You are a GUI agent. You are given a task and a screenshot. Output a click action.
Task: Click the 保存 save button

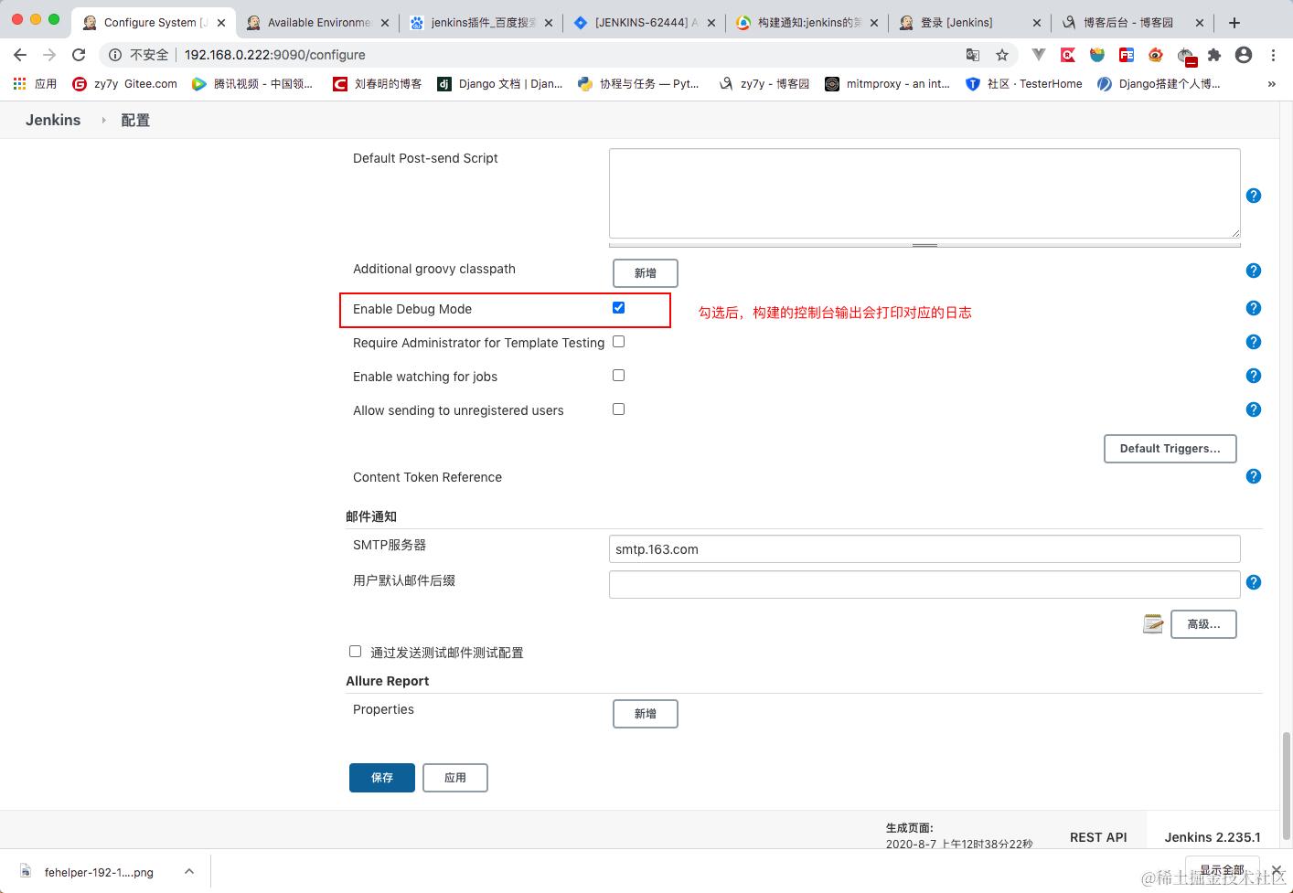pos(382,777)
